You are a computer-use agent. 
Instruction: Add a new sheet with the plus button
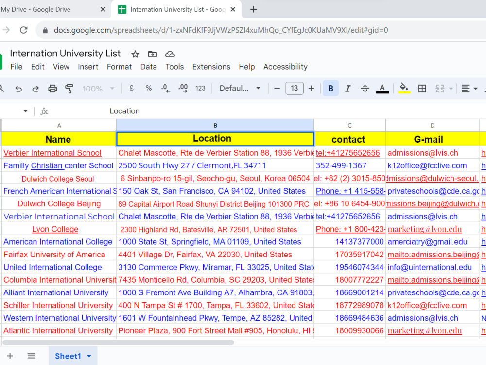(10, 356)
